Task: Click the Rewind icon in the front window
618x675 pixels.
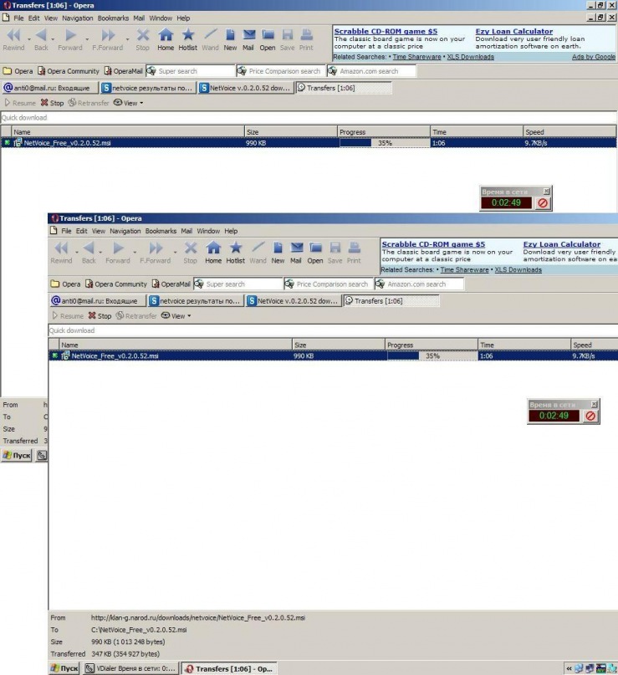Action: (x=61, y=248)
